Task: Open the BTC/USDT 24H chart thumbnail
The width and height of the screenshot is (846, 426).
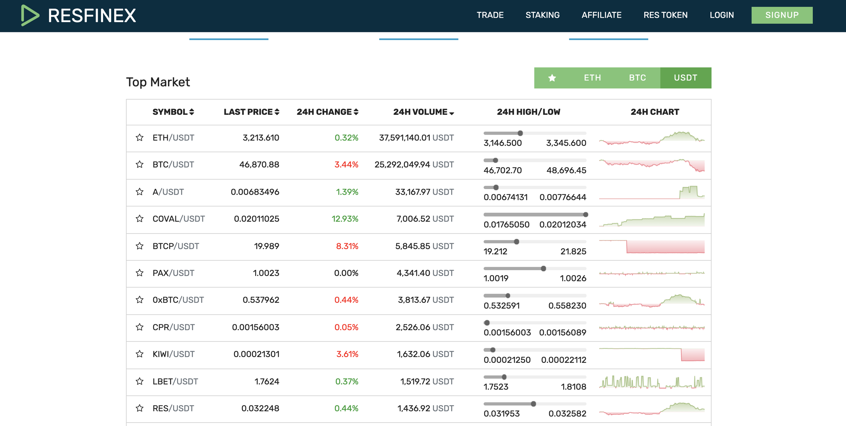Action: pos(652,164)
